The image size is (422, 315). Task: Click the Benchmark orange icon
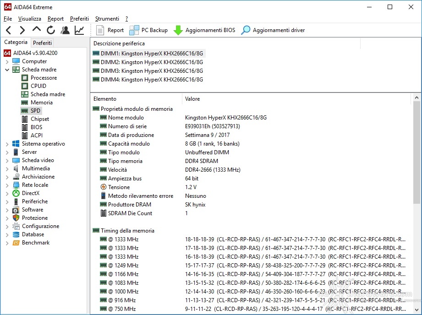coord(16,243)
